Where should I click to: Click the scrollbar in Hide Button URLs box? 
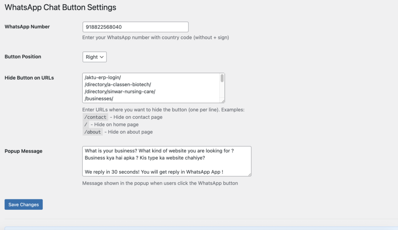point(222,79)
